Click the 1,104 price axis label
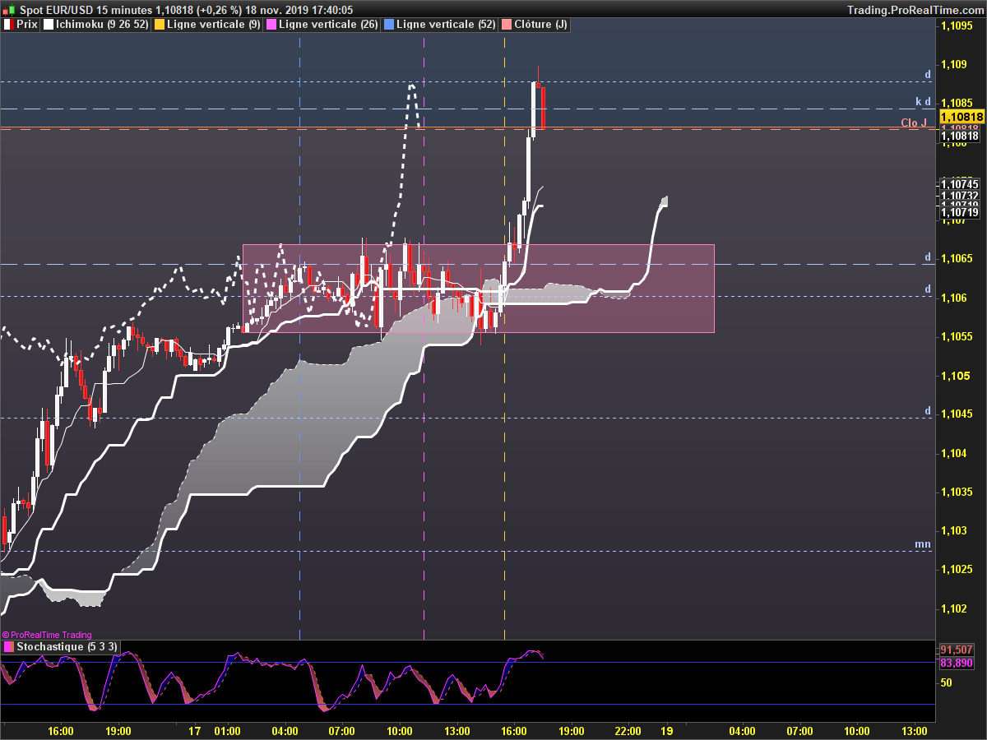Screen dimensions: 987x740 pyautogui.click(x=952, y=453)
